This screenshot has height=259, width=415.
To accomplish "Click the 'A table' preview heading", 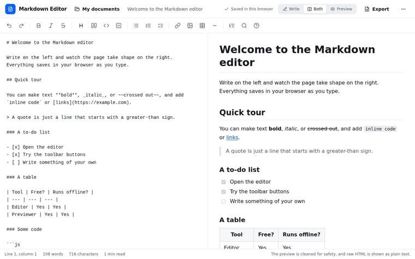I will tap(232, 220).
